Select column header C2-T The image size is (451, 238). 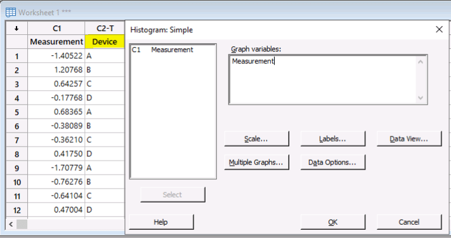tap(105, 28)
